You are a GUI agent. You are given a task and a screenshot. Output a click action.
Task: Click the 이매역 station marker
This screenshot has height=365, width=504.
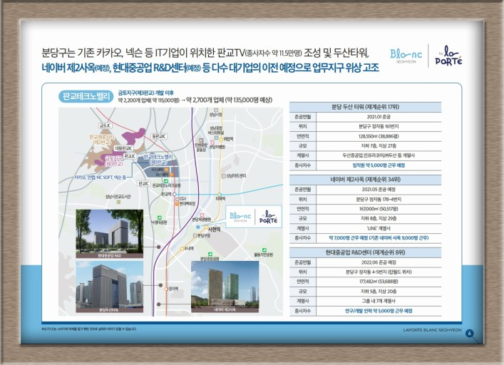click(220, 195)
